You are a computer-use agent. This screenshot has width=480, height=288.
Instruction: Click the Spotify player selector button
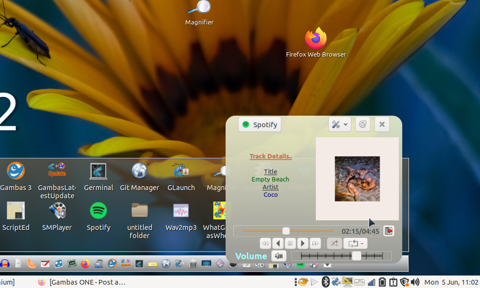tap(259, 124)
